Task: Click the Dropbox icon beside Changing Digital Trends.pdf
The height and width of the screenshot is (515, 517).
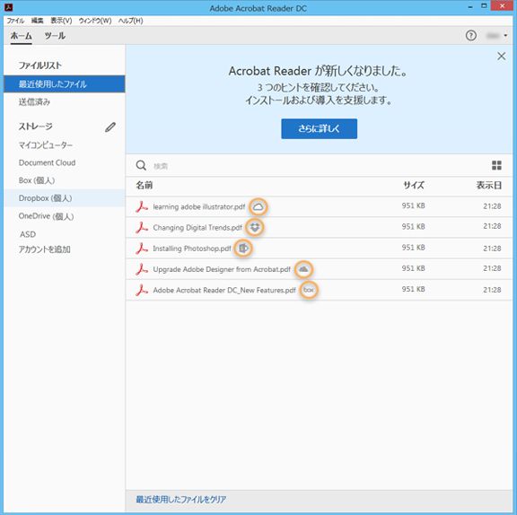Action: [x=255, y=227]
